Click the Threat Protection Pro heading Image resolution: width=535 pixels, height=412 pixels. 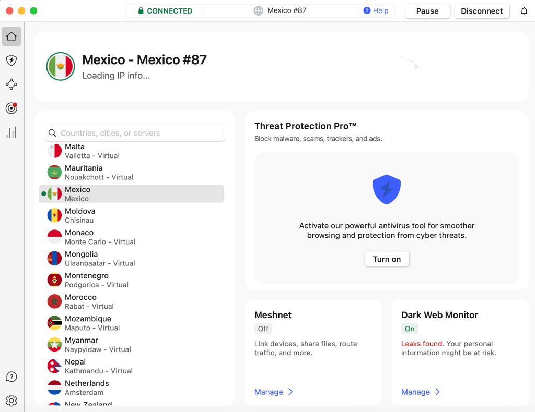[x=305, y=126]
